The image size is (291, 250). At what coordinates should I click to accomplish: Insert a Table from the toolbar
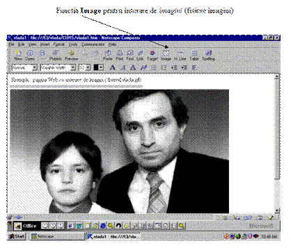(x=194, y=56)
